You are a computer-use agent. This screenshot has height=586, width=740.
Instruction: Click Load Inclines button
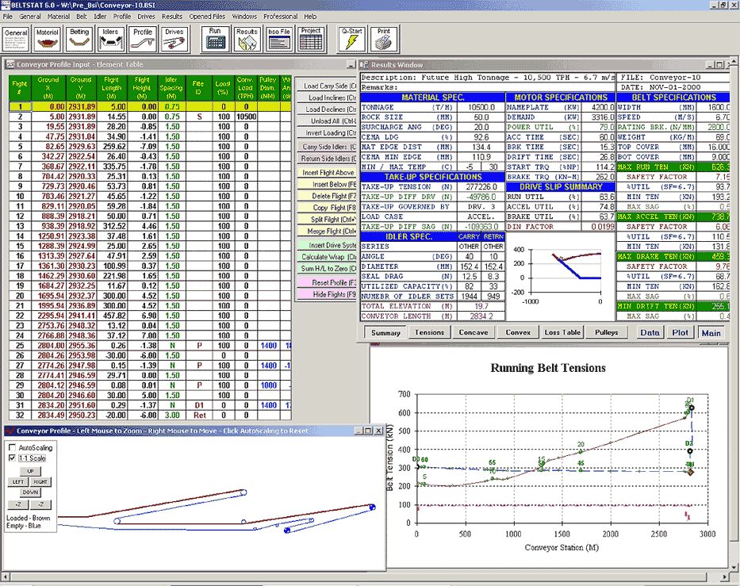click(327, 98)
